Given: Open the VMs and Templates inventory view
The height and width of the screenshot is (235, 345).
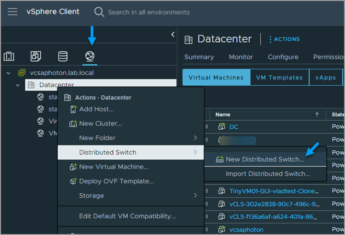Looking at the screenshot, I should (x=36, y=56).
